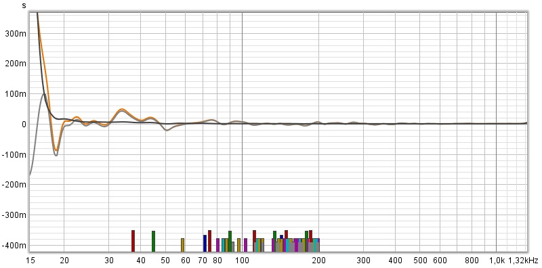Click the 400 Hz frequency axis label
542x268 pixels.
[395, 261]
